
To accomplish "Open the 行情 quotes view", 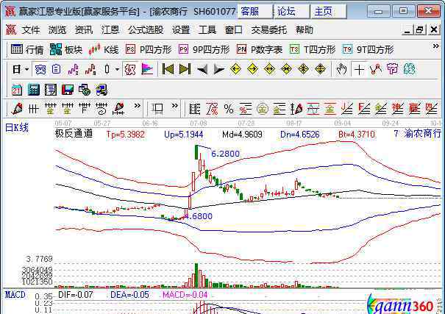I will (27, 50).
